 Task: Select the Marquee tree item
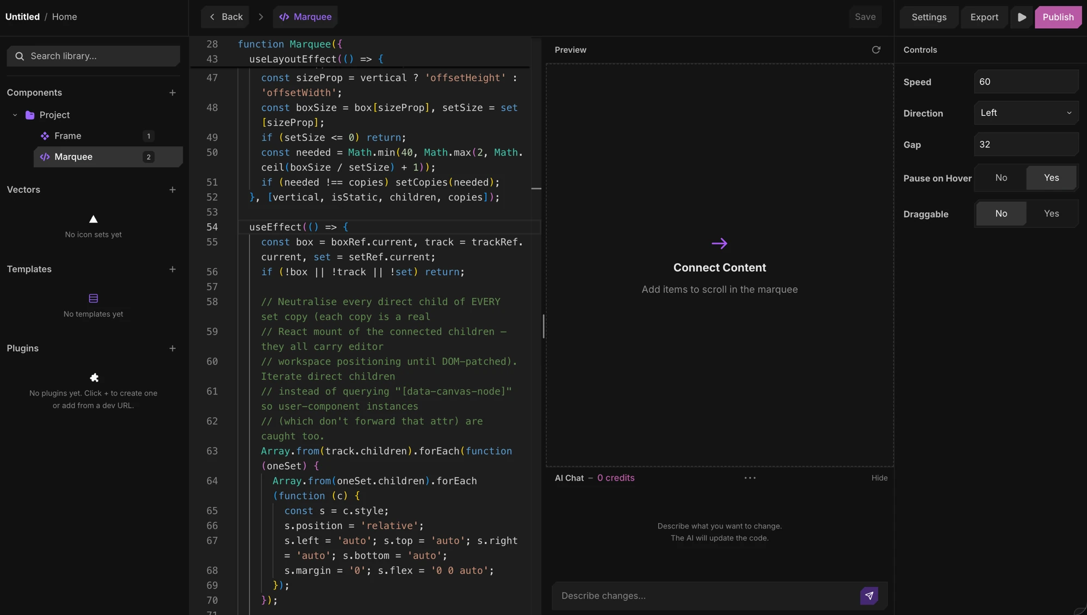(x=108, y=157)
